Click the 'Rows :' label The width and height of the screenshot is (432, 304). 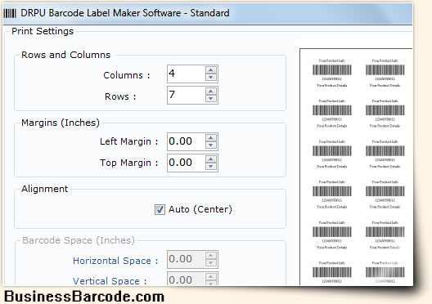click(x=120, y=96)
